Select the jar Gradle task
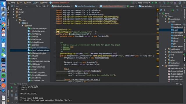The height and width of the screenshot is (104, 186). coord(173,44)
